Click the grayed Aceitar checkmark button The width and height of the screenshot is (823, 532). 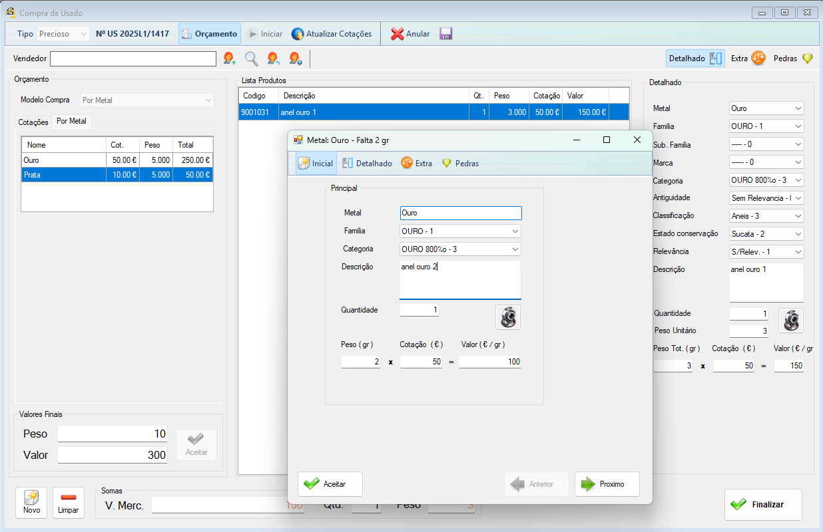tap(196, 445)
